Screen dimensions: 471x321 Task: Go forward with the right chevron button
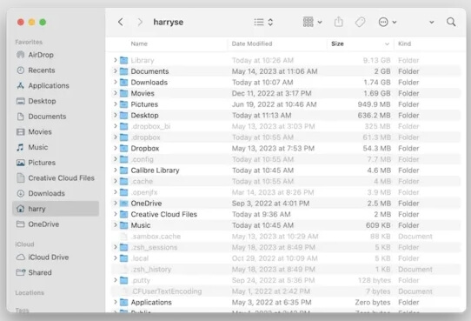pos(140,22)
